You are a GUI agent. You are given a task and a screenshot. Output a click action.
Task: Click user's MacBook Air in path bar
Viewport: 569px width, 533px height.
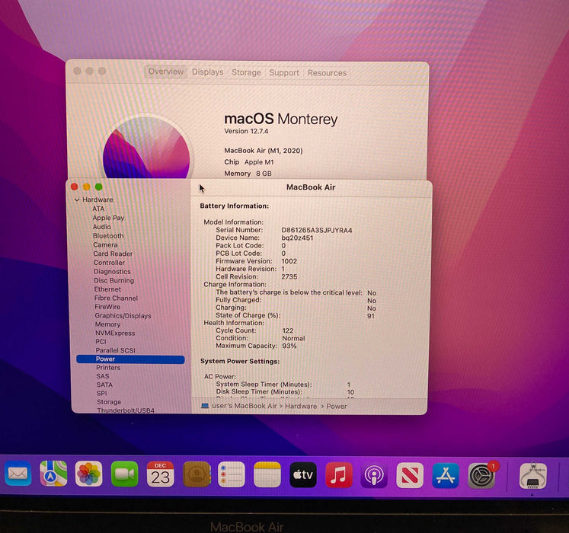(245, 406)
